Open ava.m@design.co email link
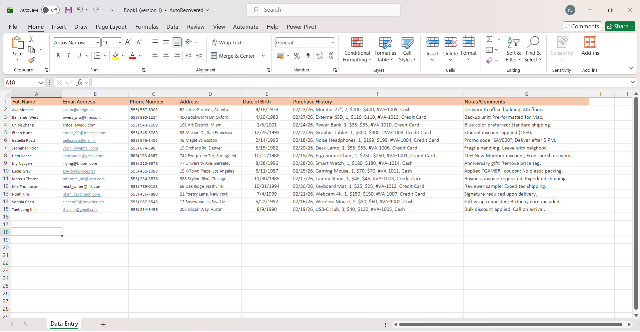 [x=78, y=110]
